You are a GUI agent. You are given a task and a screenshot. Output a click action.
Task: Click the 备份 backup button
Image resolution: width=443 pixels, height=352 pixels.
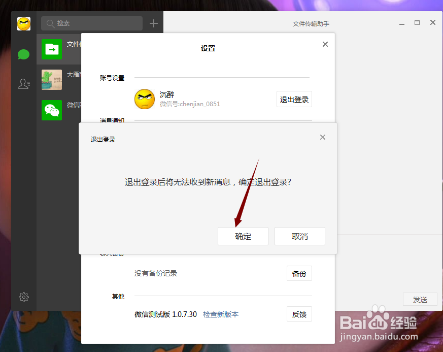point(299,273)
